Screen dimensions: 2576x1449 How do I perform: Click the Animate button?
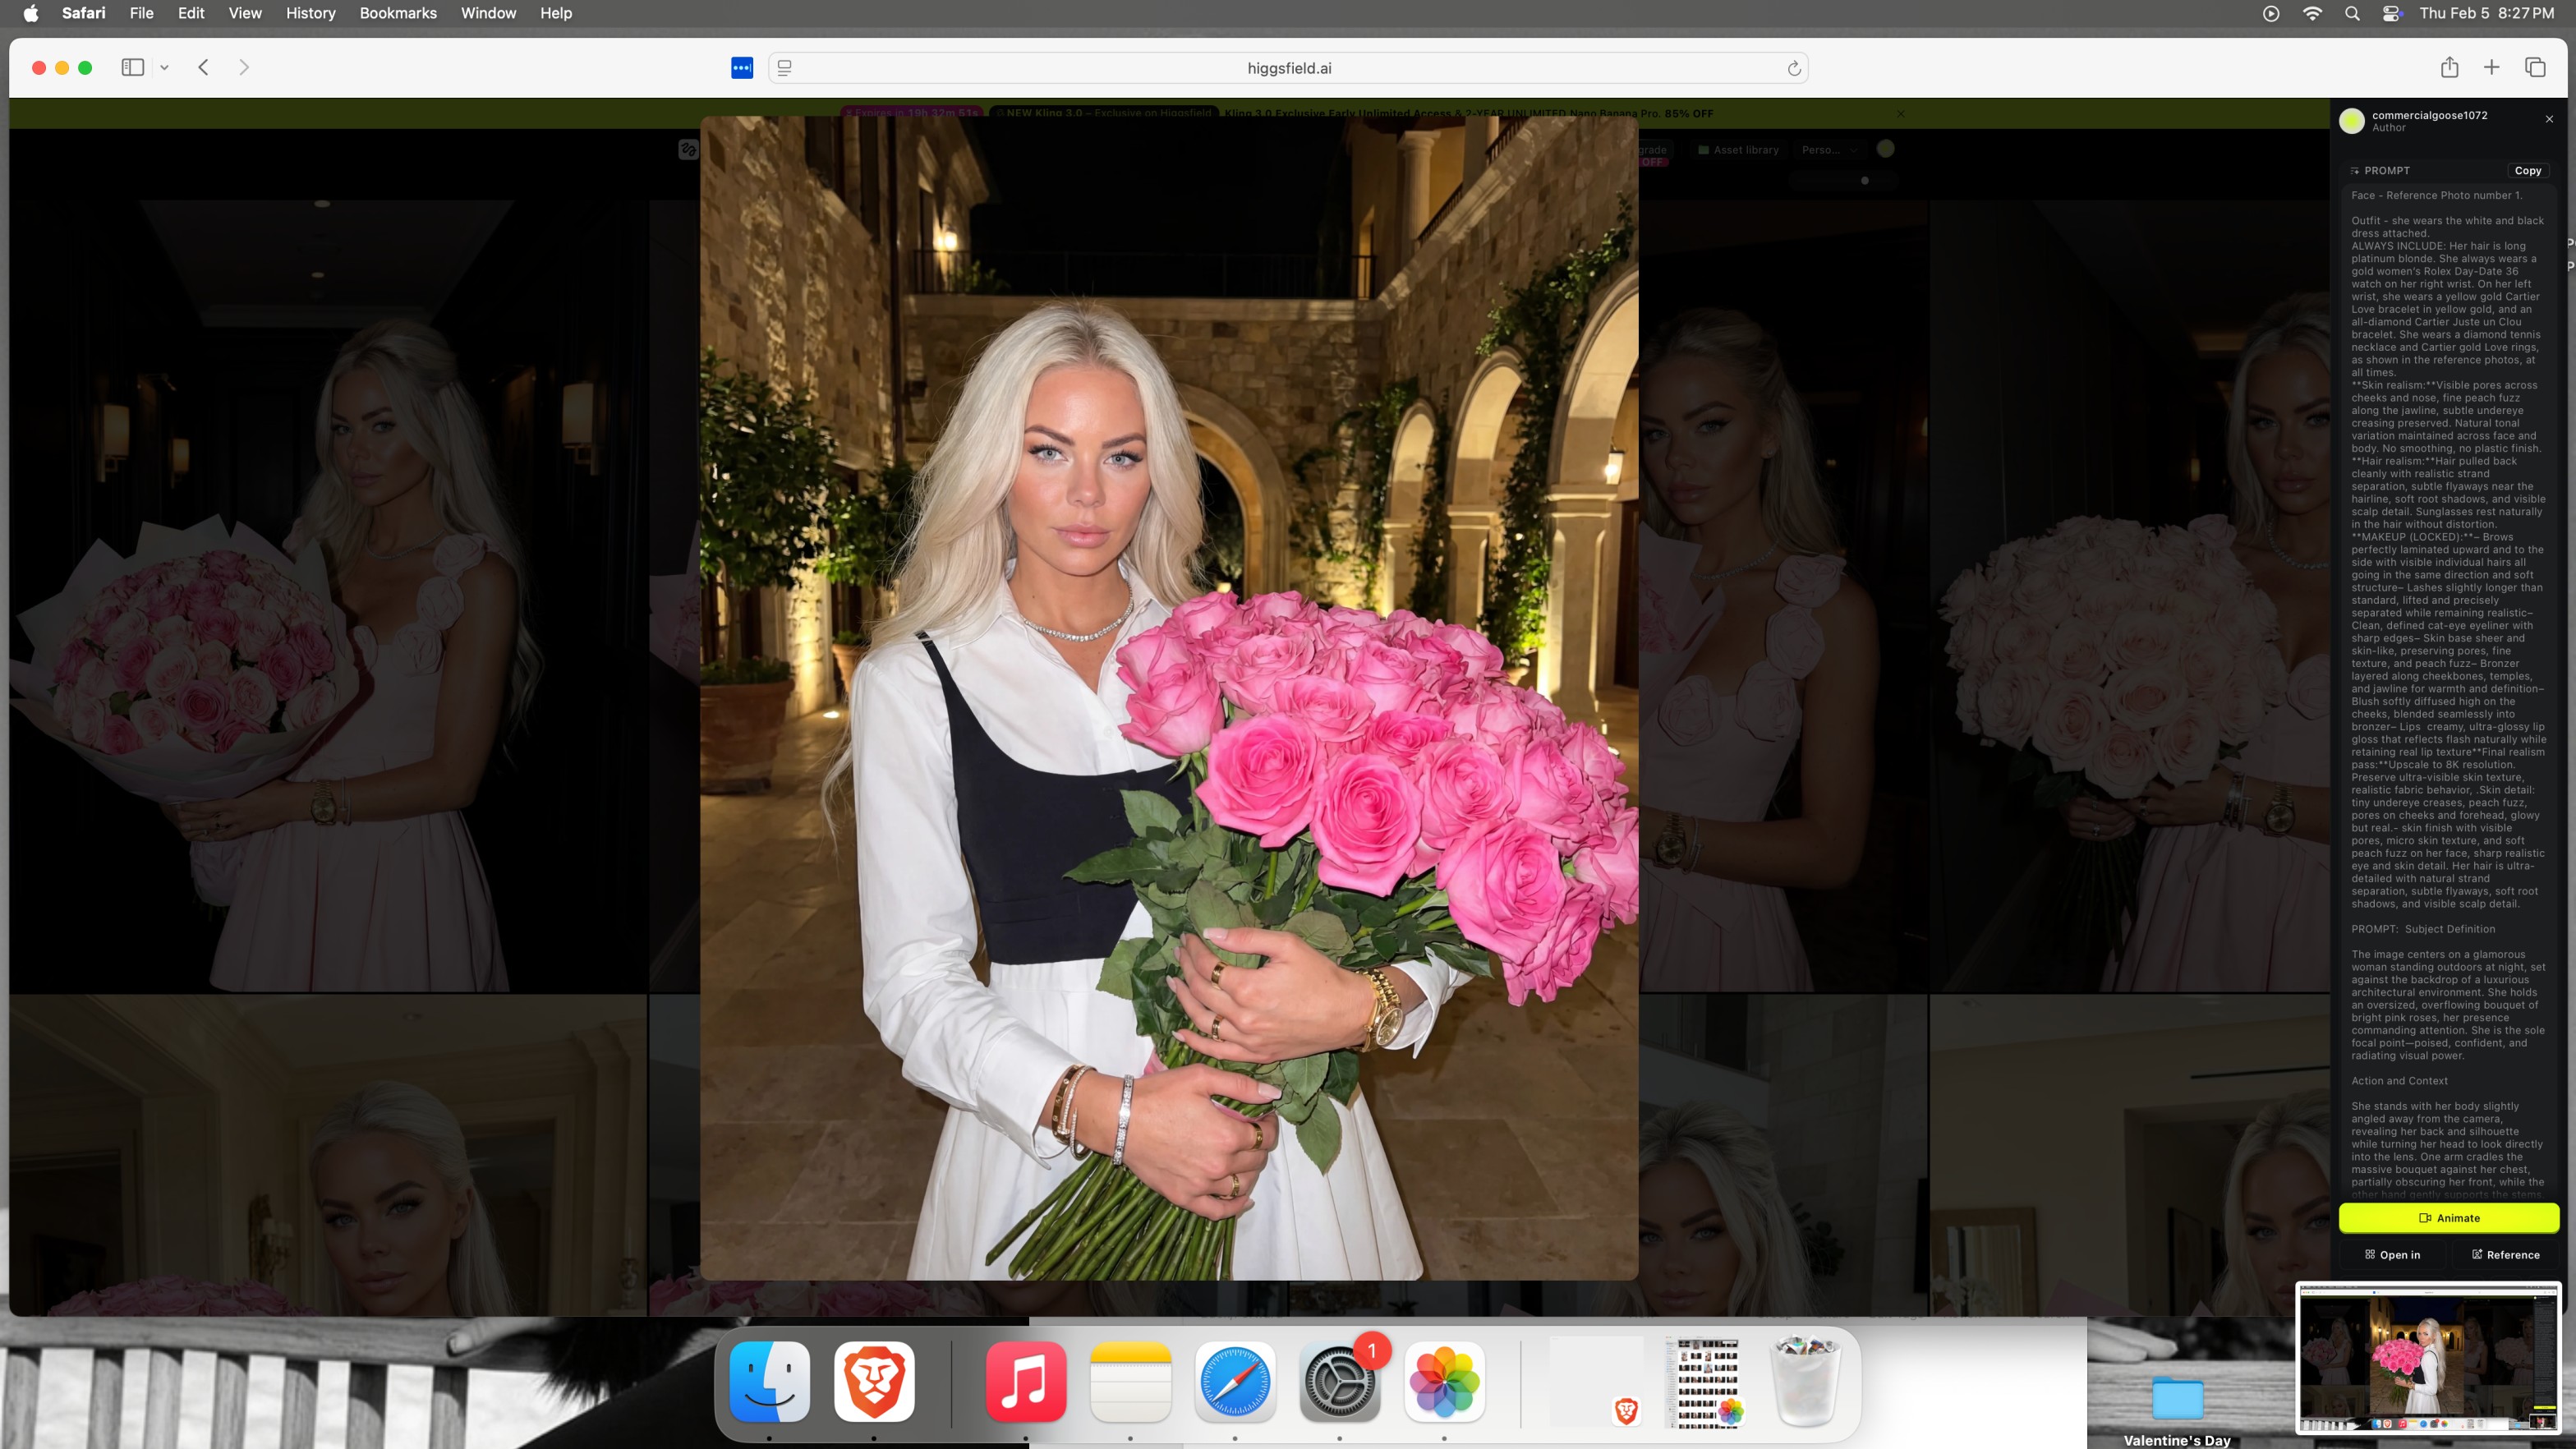point(2448,1217)
